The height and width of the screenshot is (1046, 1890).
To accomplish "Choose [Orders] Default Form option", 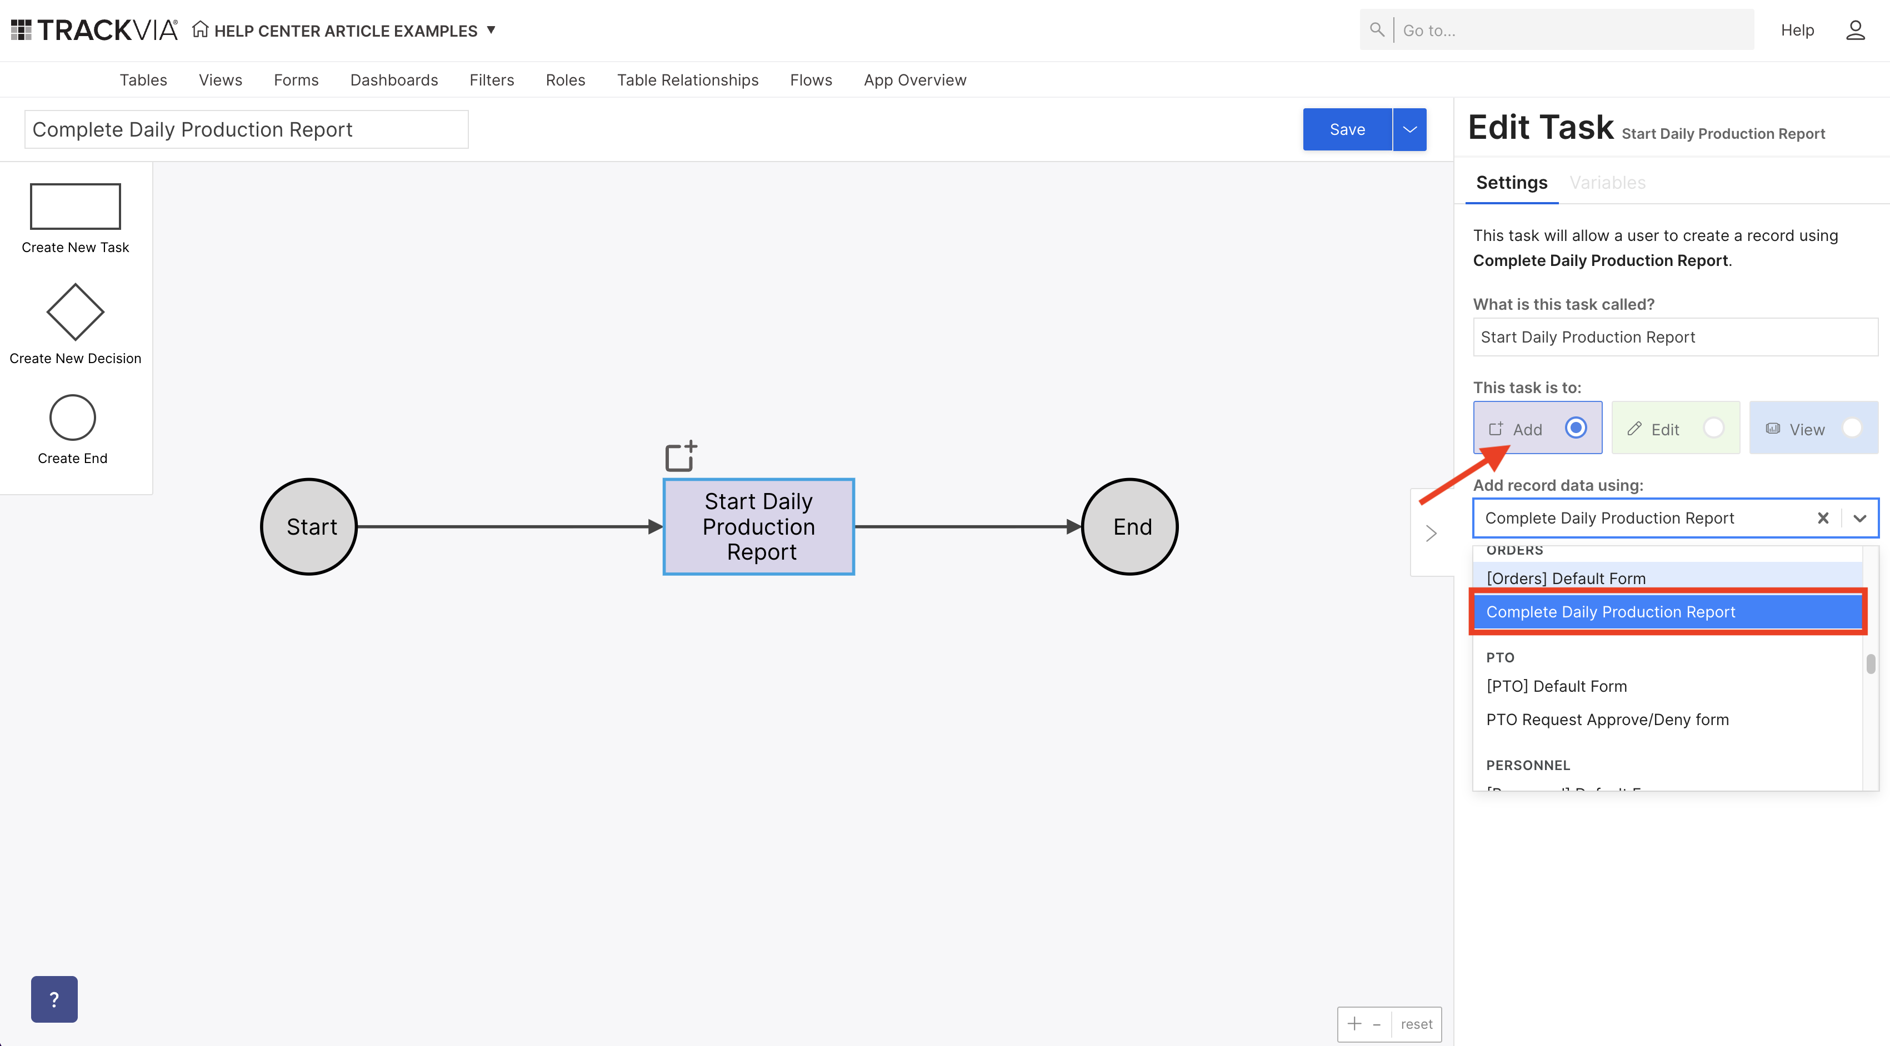I will [x=1667, y=579].
